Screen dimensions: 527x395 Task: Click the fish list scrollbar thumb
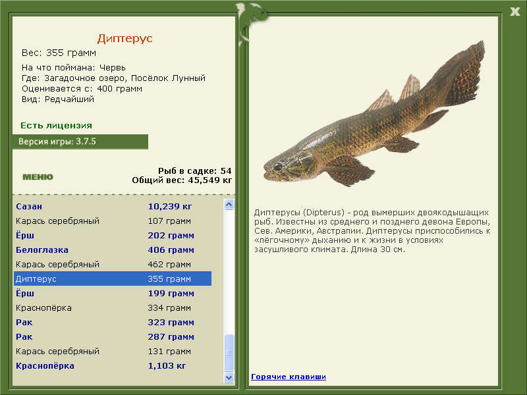pyautogui.click(x=229, y=353)
